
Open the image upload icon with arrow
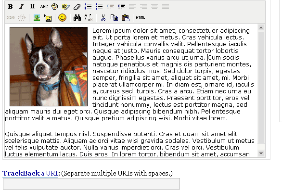coord(48,18)
